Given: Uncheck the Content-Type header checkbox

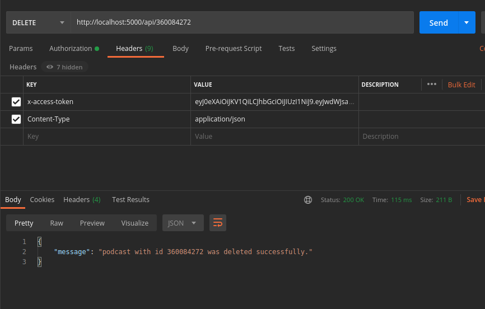Looking at the screenshot, I should tap(16, 119).
